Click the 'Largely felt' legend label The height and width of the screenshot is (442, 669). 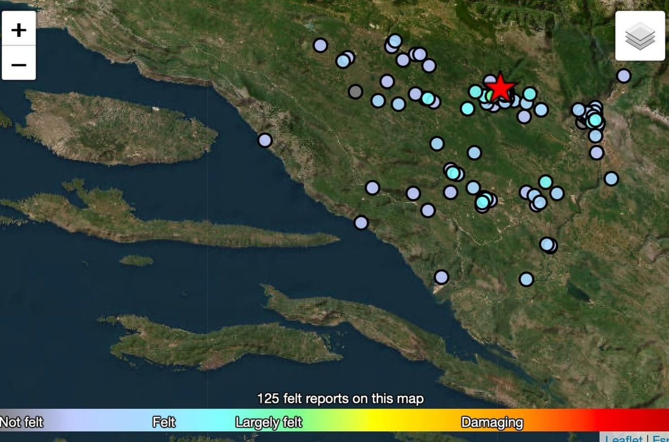tap(268, 422)
